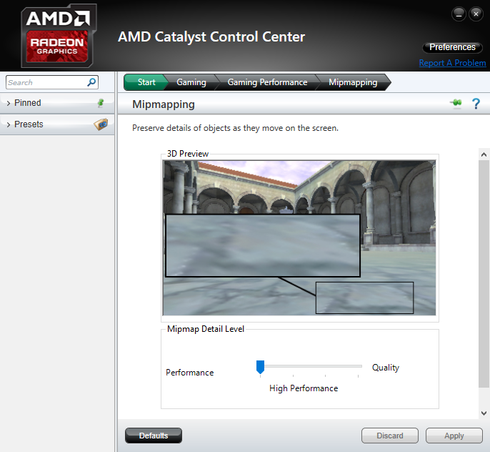Go to the Gaming breadcrumb
This screenshot has height=452, width=490.
[x=191, y=82]
